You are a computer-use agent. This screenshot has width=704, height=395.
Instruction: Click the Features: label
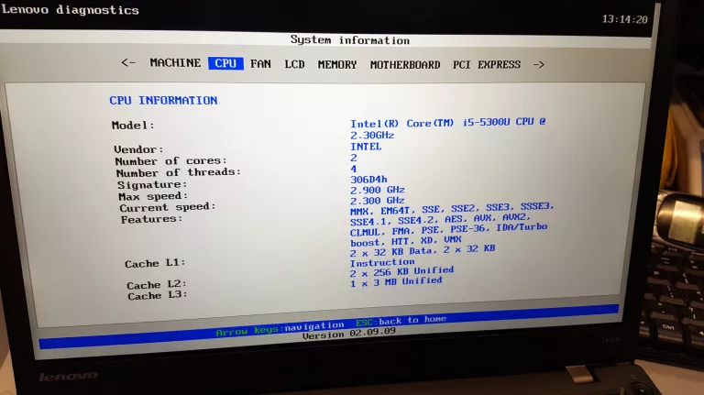[151, 219]
